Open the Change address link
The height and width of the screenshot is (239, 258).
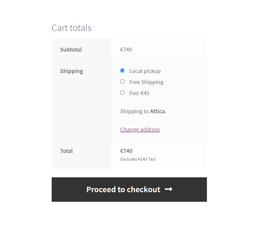[x=140, y=129]
